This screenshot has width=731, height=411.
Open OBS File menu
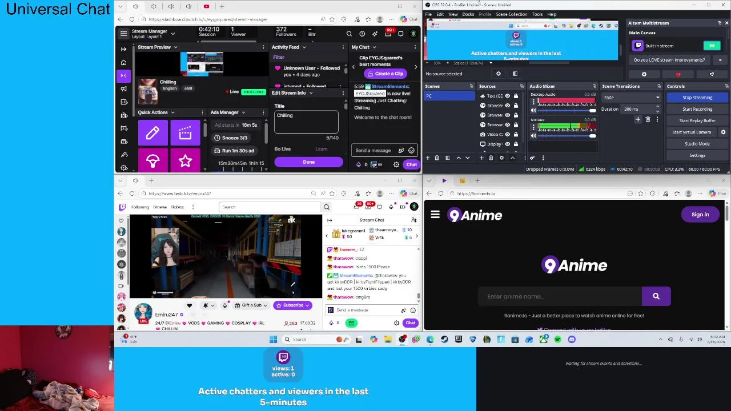[x=428, y=14]
